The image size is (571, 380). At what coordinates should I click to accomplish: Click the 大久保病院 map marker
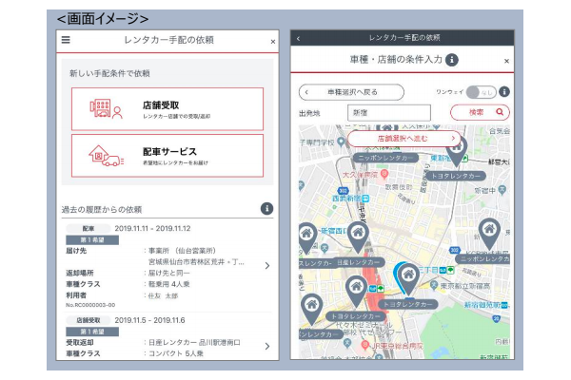(x=384, y=174)
